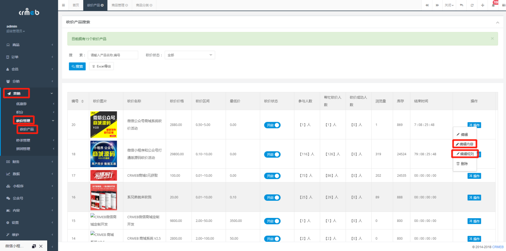Open the 财务 sidebar menu
Viewport: 506px width, 251px height.
29,162
